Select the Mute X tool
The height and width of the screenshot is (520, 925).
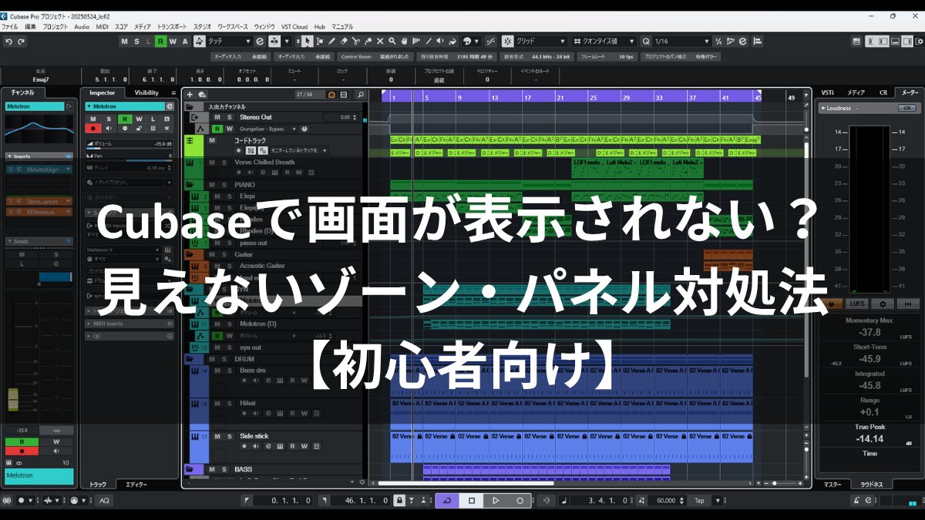pyautogui.click(x=381, y=41)
